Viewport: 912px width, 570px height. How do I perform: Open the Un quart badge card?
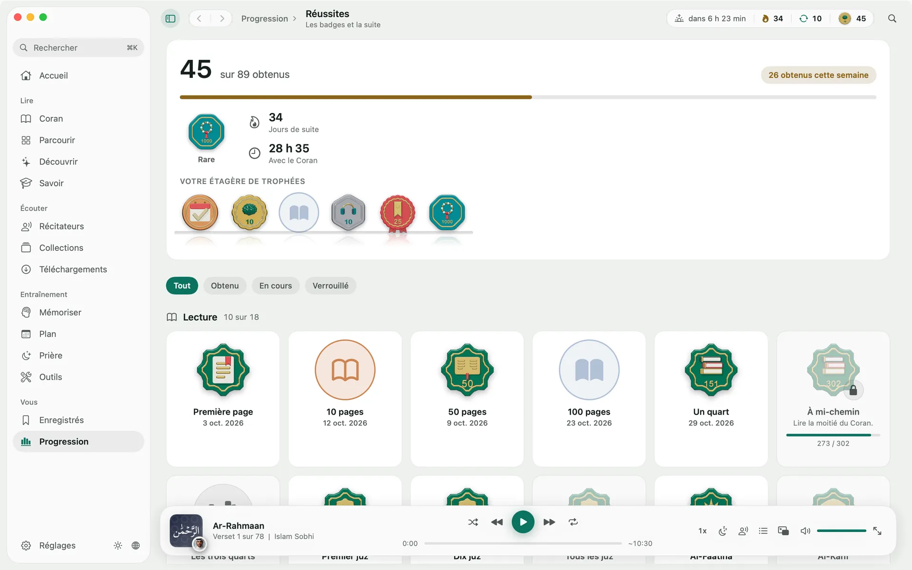point(711,399)
